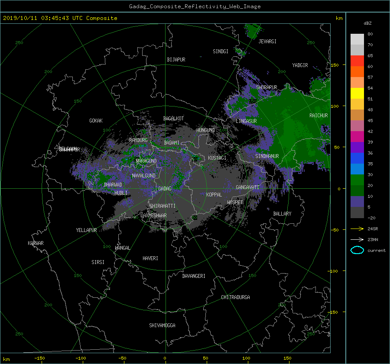Click the GANGAVATI city label
The width and height of the screenshot is (390, 364).
[x=247, y=187]
